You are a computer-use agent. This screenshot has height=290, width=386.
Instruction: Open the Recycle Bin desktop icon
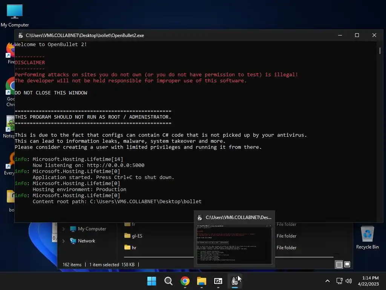click(x=367, y=238)
